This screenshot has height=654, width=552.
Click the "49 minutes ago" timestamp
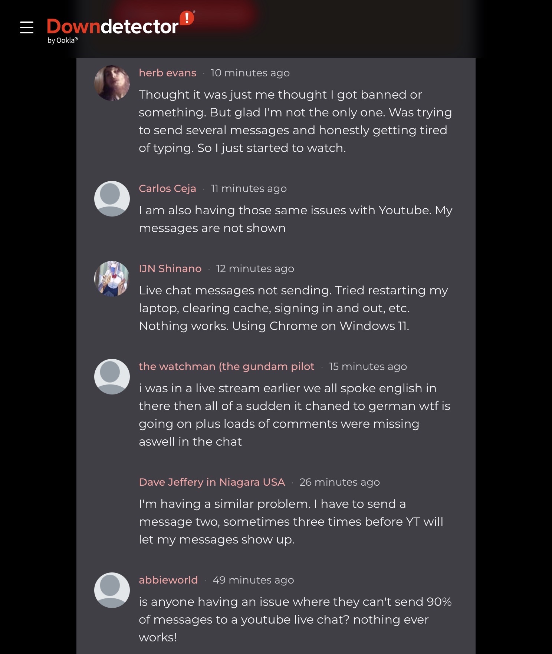pos(253,580)
